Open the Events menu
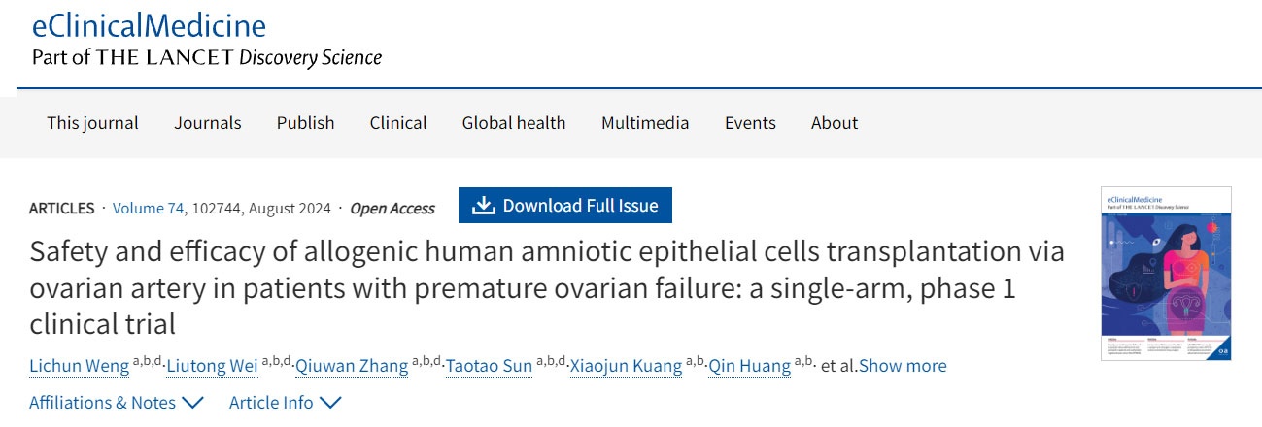This screenshot has height=427, width=1262. [x=750, y=123]
